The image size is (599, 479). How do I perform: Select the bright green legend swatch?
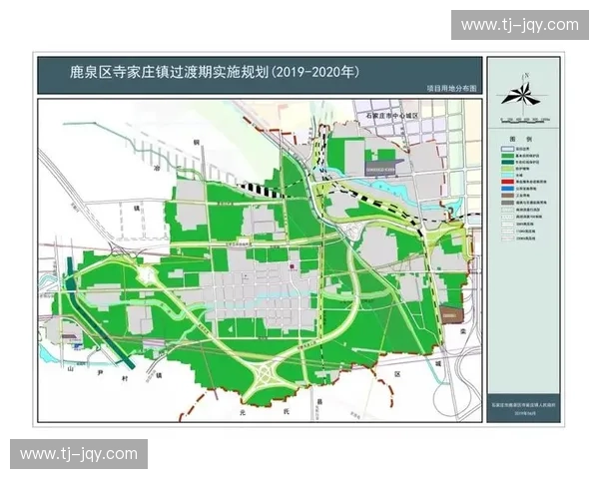tap(507, 156)
